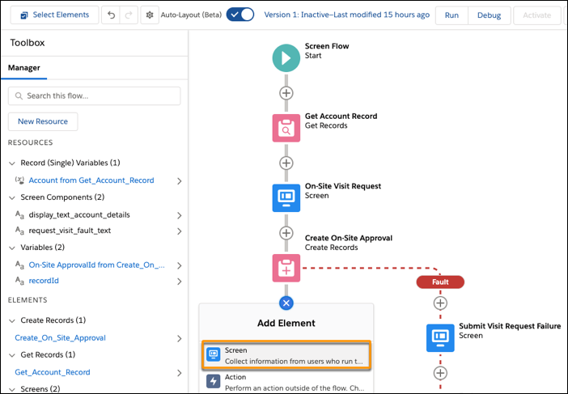Close Add Element menu with X connector
This screenshot has height=394, width=568.
286,303
